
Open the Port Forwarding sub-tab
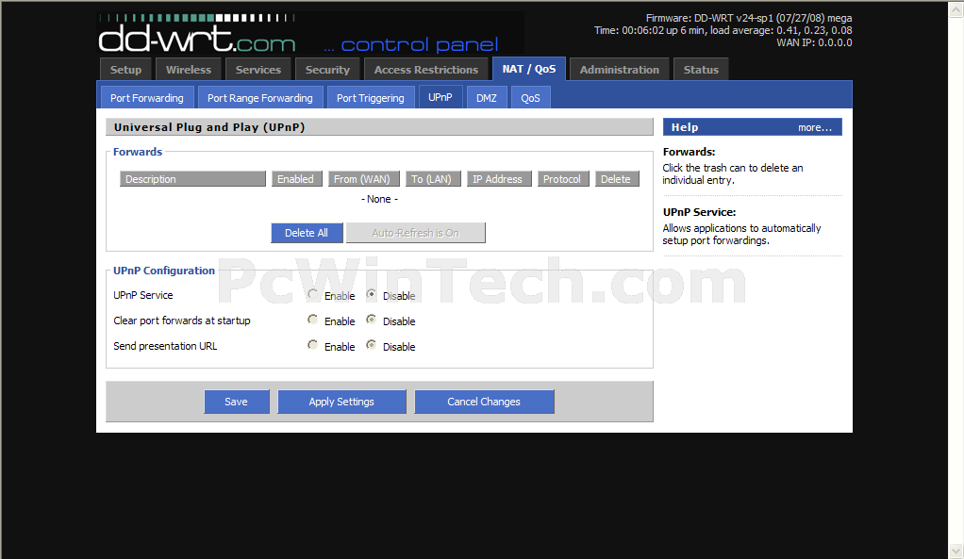[147, 98]
